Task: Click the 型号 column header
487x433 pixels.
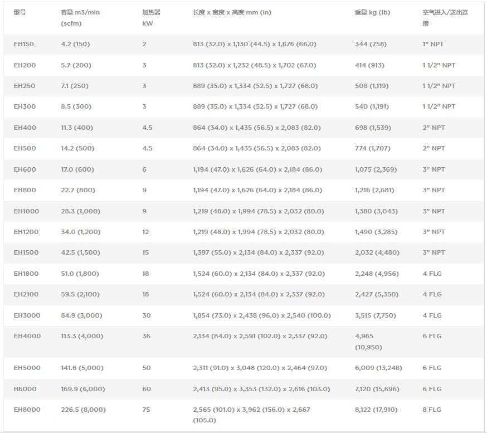Action: [x=20, y=12]
